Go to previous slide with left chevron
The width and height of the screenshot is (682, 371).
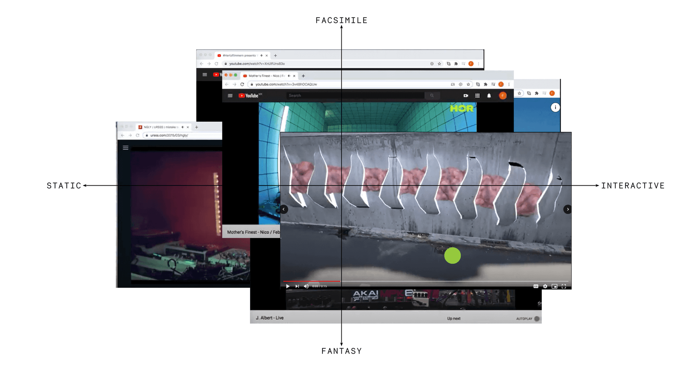click(x=283, y=209)
